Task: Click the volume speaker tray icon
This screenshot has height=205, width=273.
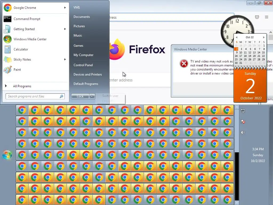Action: 243,132
